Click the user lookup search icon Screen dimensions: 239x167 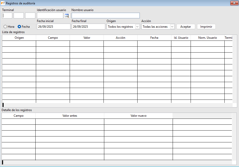pos(67,16)
